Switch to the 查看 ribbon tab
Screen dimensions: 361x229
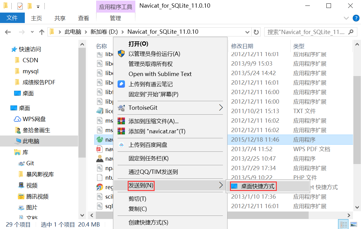(x=83, y=18)
